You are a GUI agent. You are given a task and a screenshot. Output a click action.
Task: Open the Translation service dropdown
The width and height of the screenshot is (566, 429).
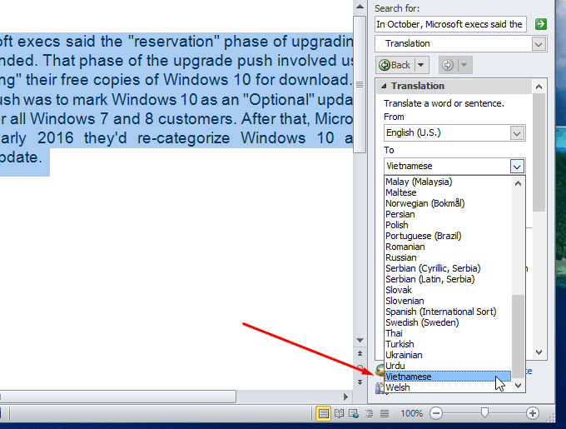point(539,43)
